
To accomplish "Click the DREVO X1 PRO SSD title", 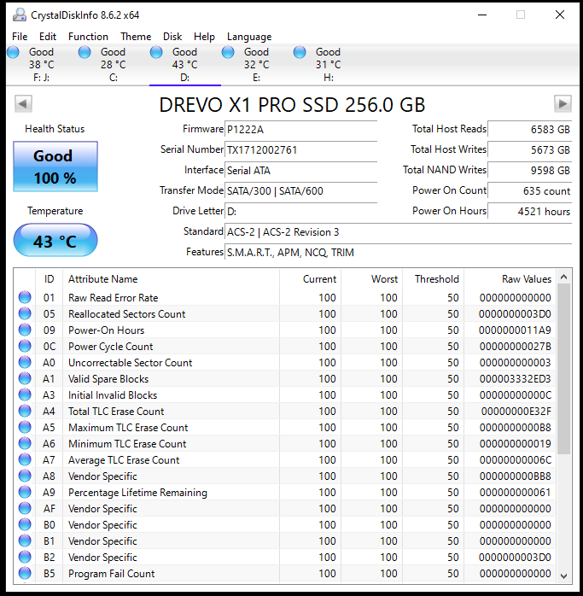I will pos(292,105).
